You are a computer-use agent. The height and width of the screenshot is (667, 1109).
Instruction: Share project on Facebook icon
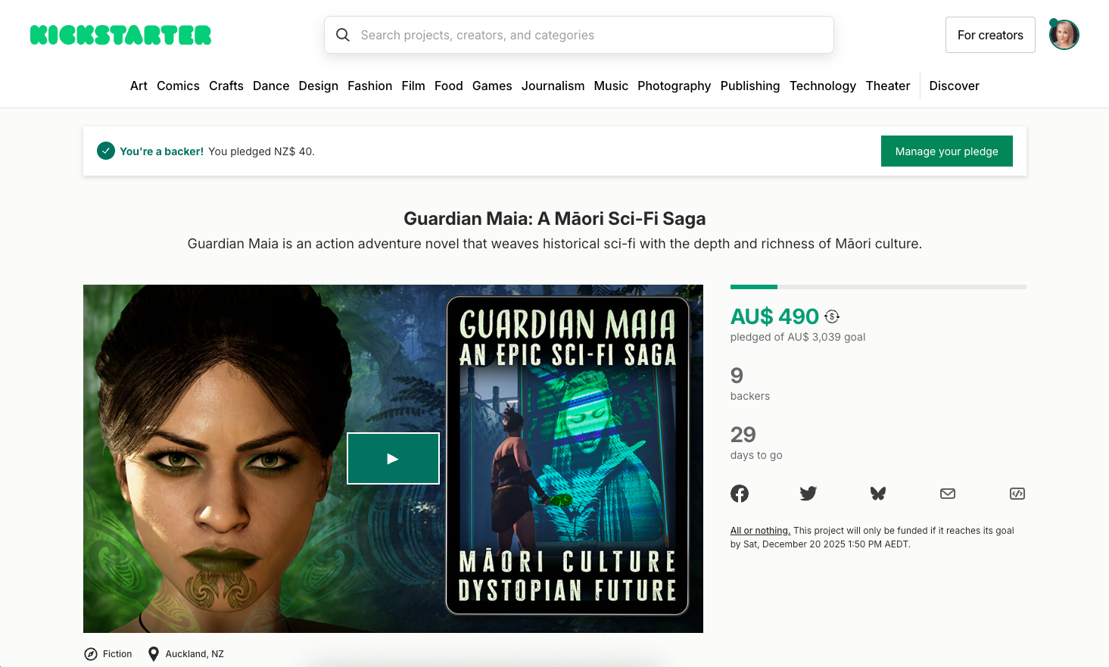740,494
